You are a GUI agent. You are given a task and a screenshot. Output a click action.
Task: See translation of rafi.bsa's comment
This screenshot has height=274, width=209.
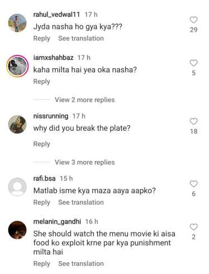[81, 202]
